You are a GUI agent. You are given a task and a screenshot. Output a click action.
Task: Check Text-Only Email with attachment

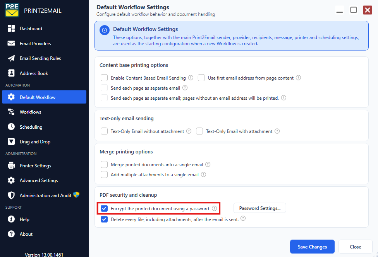tap(199, 131)
